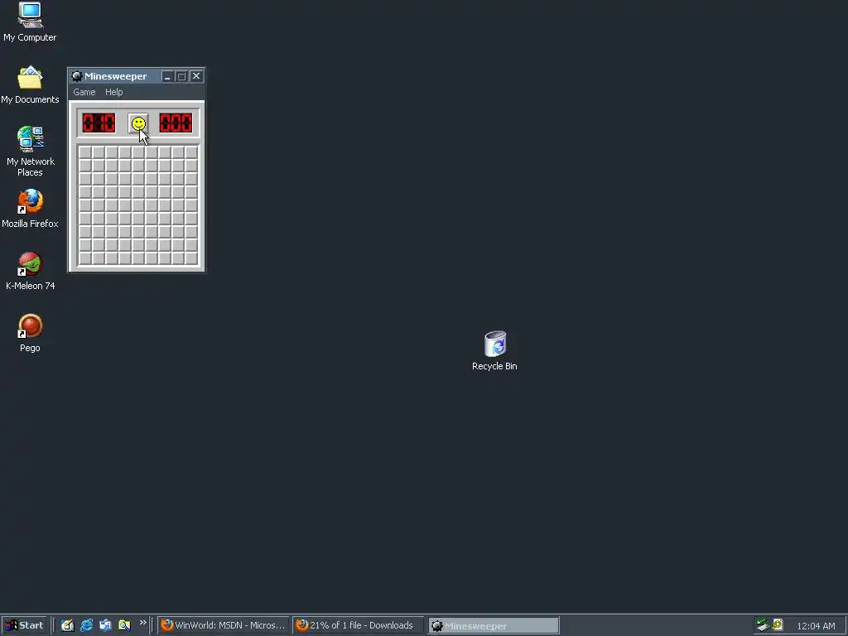Viewport: 848px width, 636px height.
Task: Select the My Computer desktop icon
Action: [x=30, y=22]
